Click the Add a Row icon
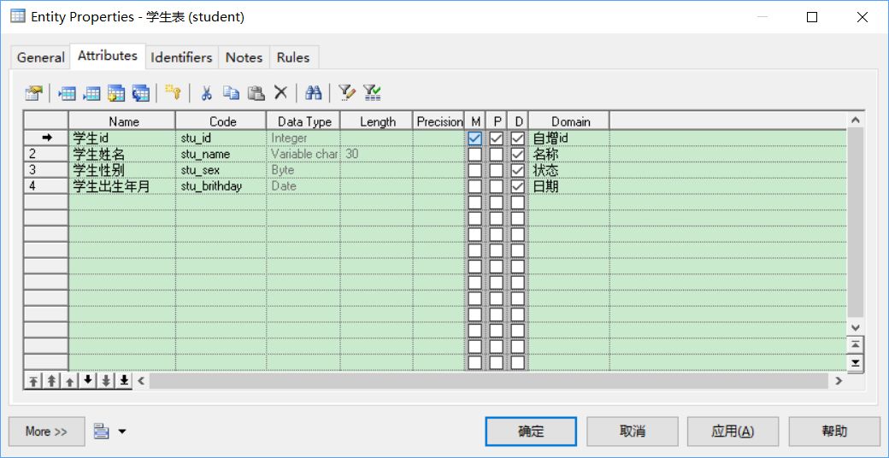This screenshot has width=889, height=458. tap(91, 93)
